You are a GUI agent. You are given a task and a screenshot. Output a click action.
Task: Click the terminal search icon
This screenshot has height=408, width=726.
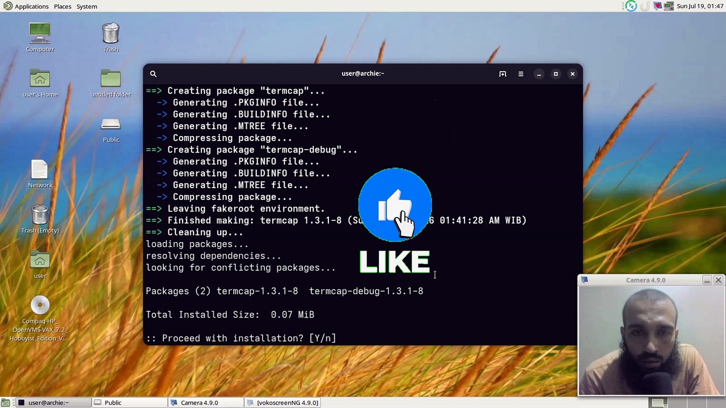[x=153, y=74]
